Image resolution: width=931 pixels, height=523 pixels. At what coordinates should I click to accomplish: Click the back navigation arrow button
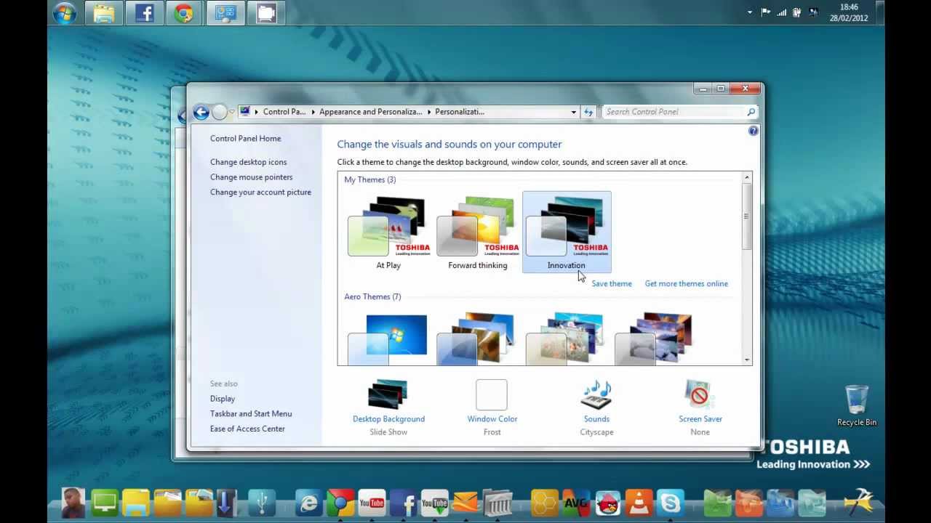[x=201, y=112]
